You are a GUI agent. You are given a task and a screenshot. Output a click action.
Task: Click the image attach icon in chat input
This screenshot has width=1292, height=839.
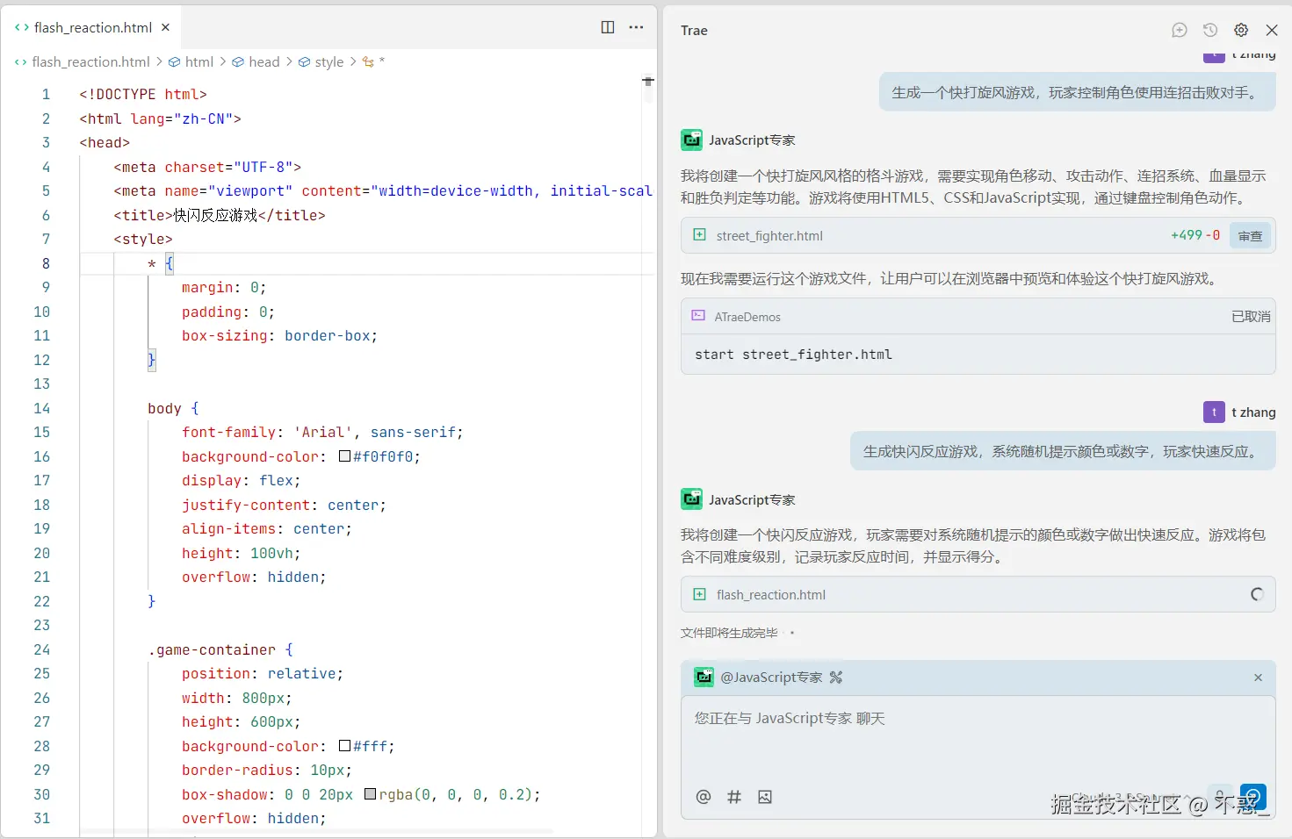point(765,797)
